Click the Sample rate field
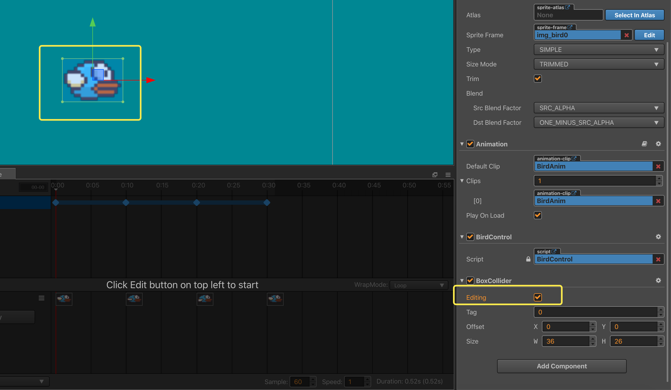This screenshot has width=671, height=390. click(x=300, y=382)
